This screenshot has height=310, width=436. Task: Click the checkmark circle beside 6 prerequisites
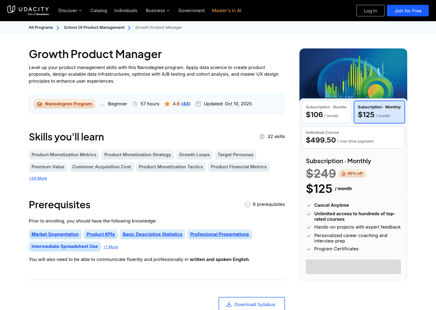point(247,204)
